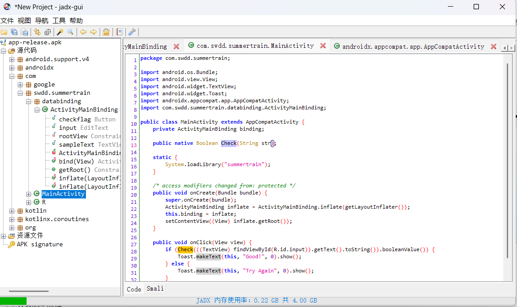
Task: Expand the kotlin package in tree
Action: (x=12, y=211)
